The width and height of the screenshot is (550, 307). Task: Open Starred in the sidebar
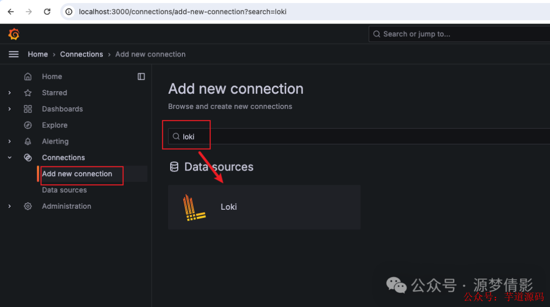click(x=54, y=93)
